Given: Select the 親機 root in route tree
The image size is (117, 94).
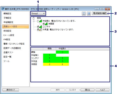Looking at the screenshot, I should pyautogui.click(x=39, y=18).
